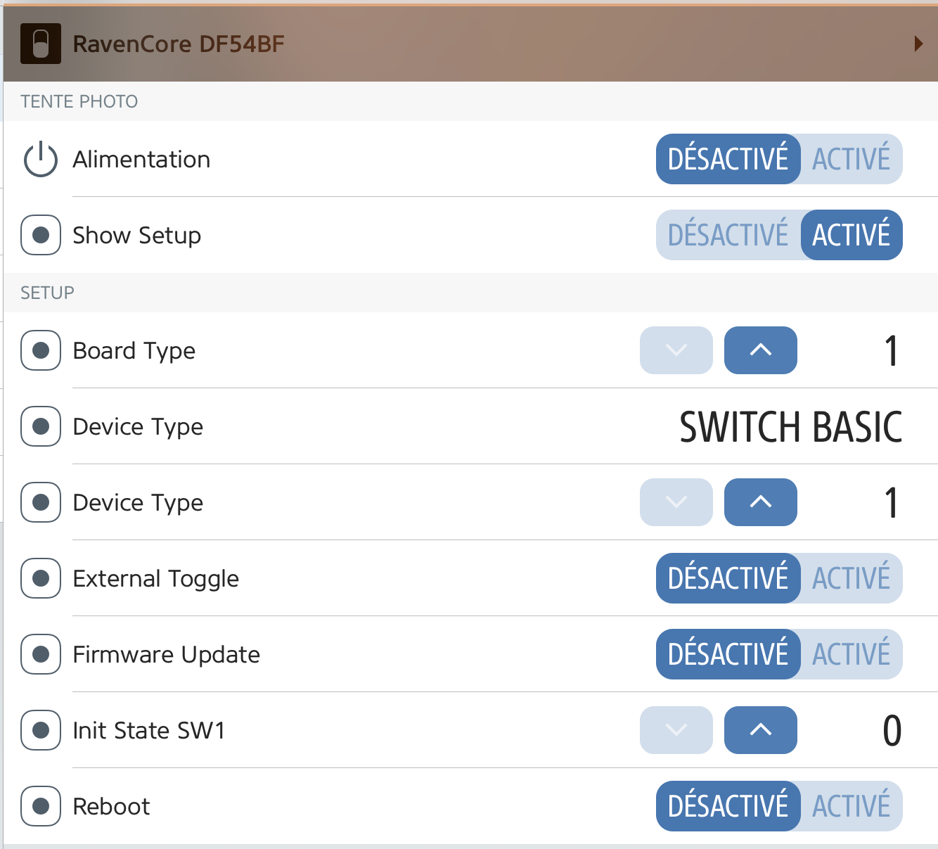Click the Board Type row icon
Viewport: 938px width, 849px height.
point(41,350)
